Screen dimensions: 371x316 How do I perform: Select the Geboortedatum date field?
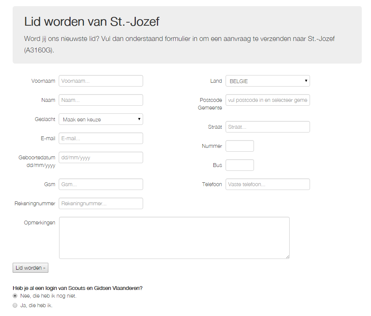click(101, 157)
